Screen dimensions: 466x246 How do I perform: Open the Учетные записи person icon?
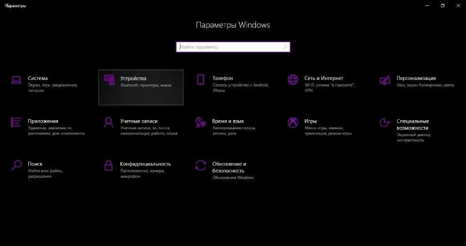(108, 123)
